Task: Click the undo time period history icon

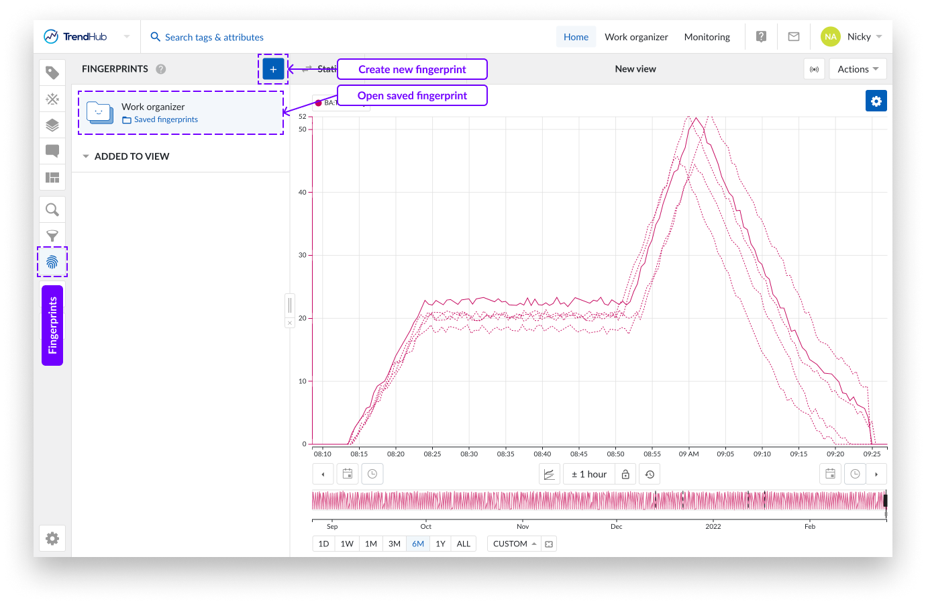Action: point(650,474)
